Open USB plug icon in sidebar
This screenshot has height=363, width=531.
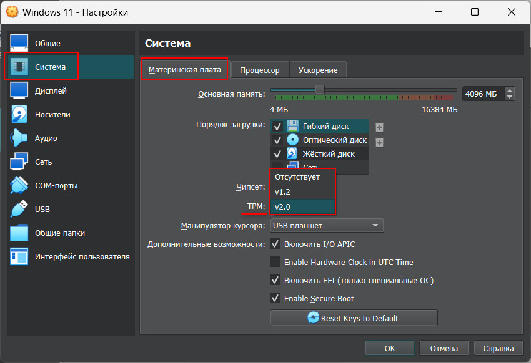click(x=19, y=209)
